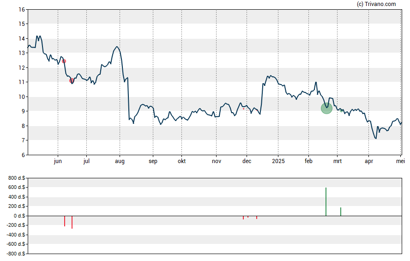Click the '(c) Trivano.com' text

376,4
